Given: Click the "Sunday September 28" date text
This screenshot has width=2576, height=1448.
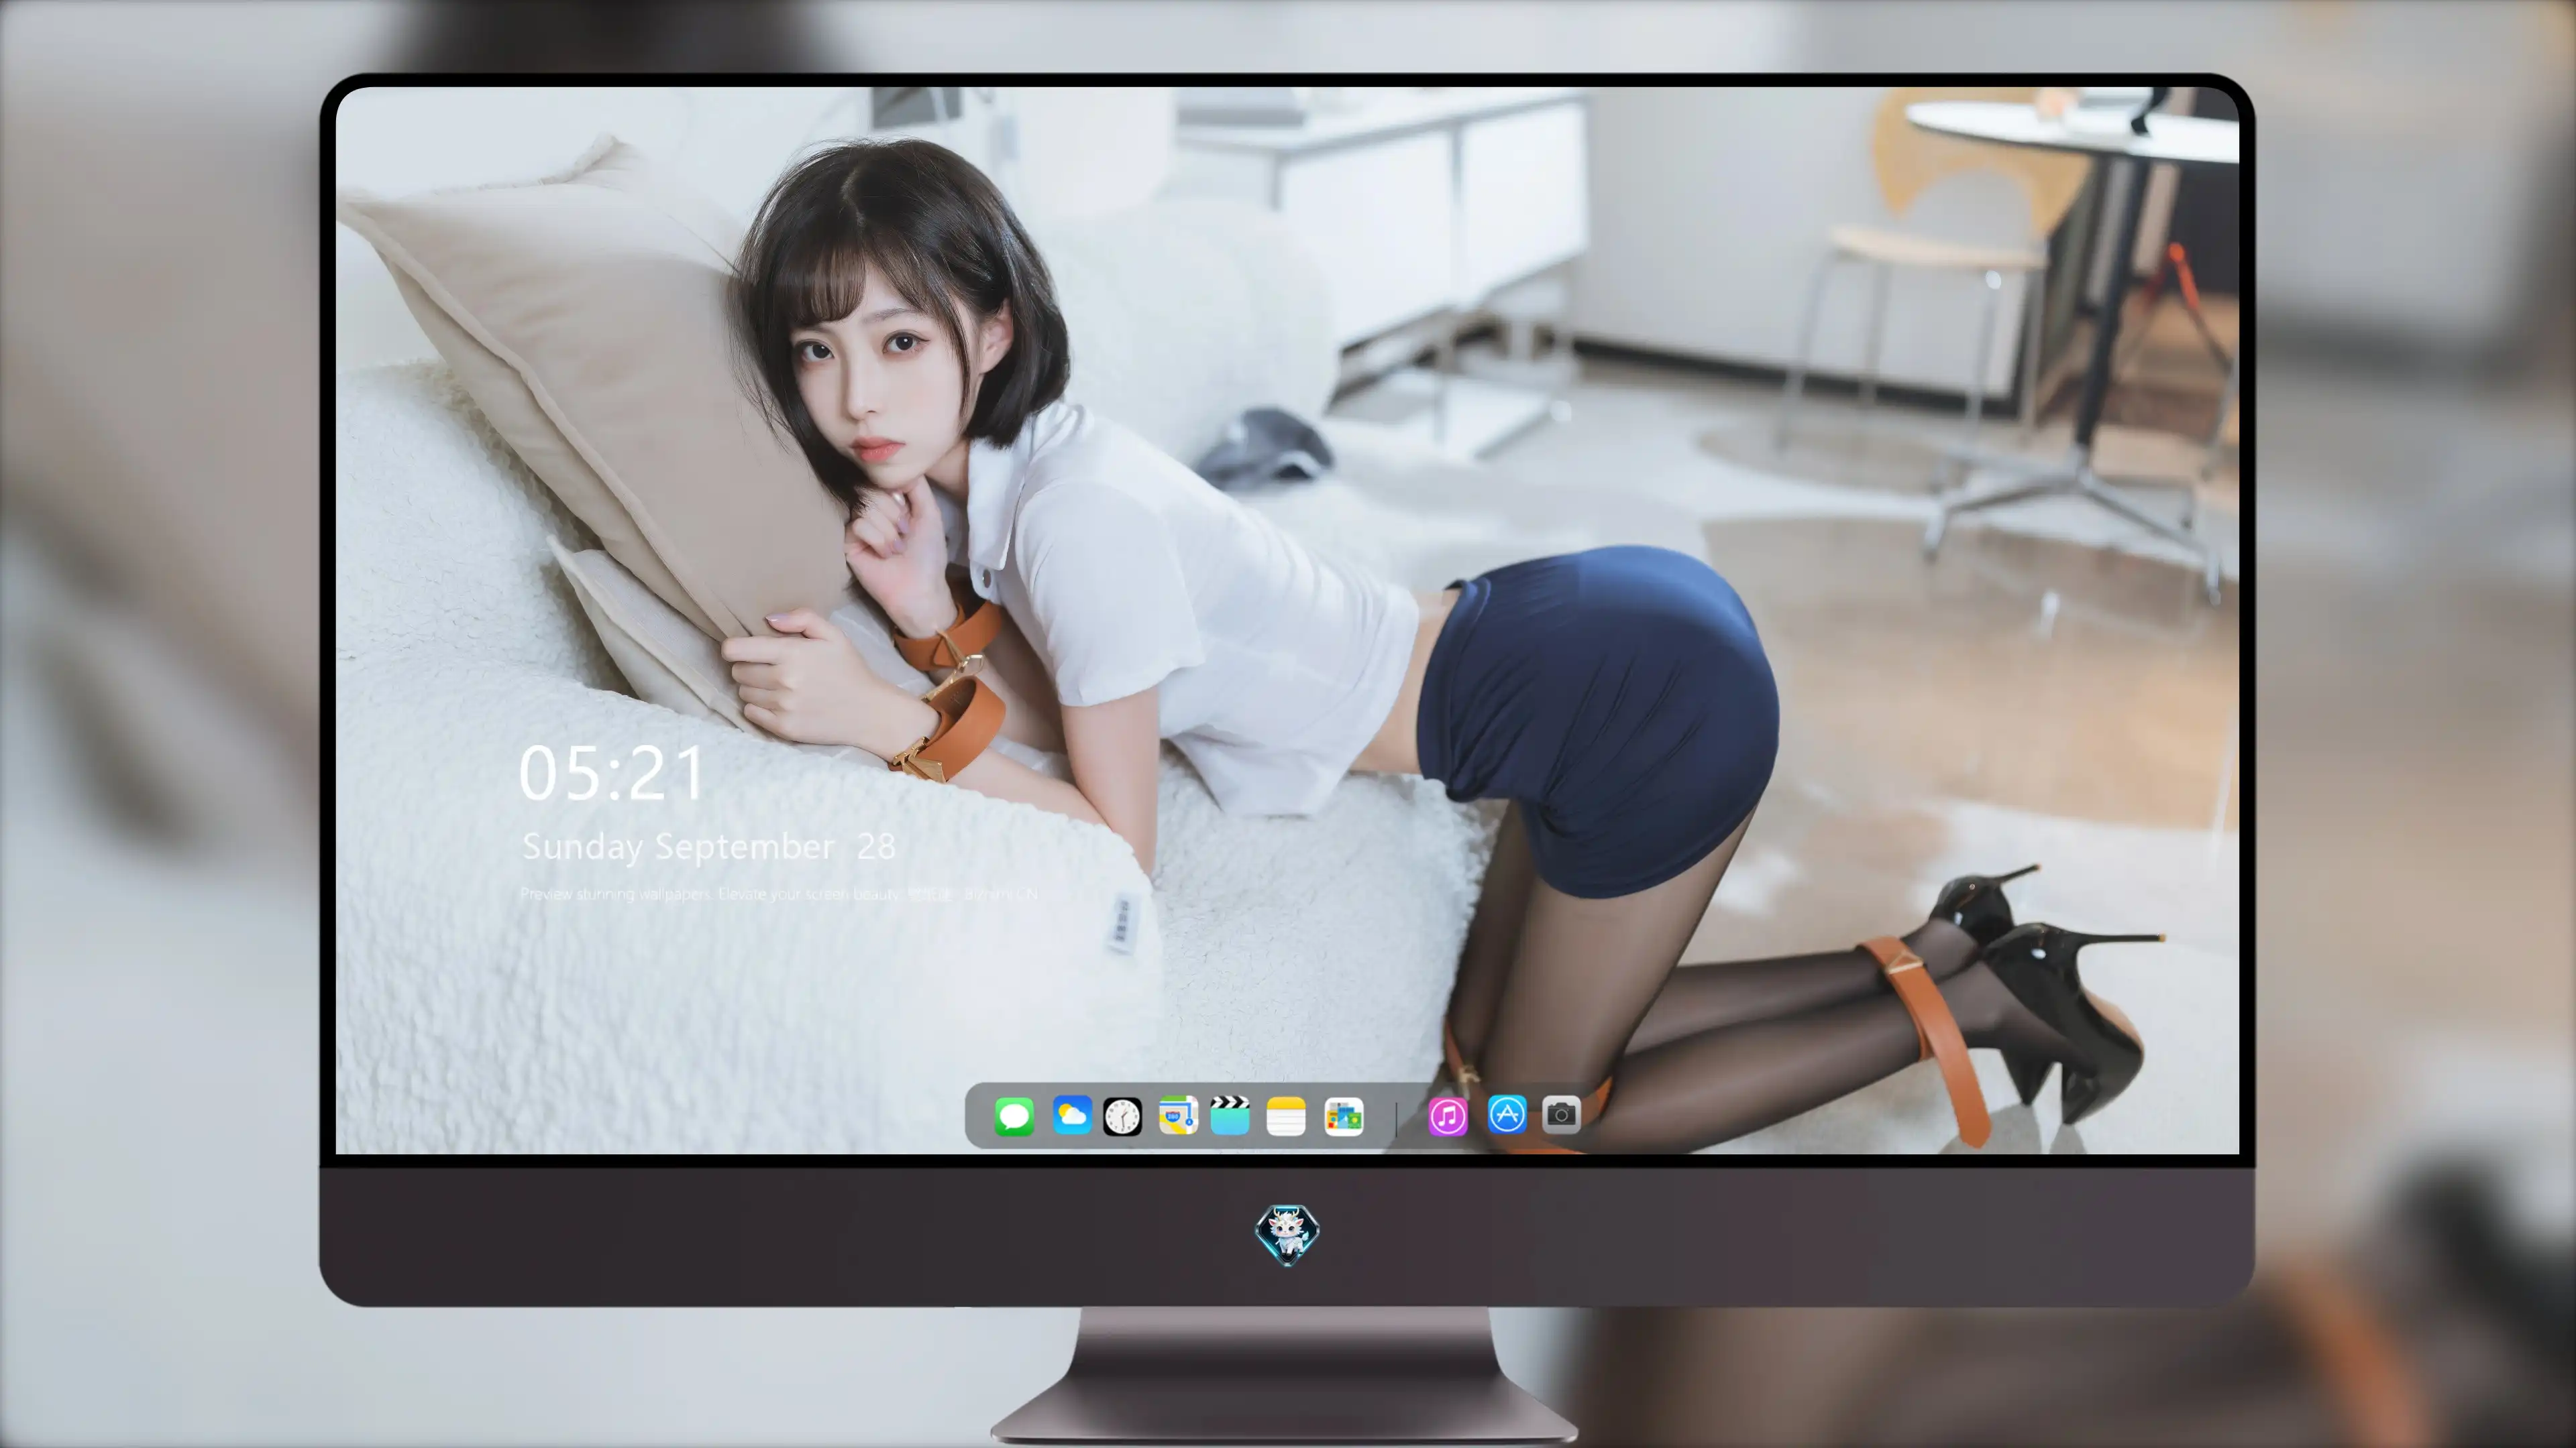Looking at the screenshot, I should point(708,847).
